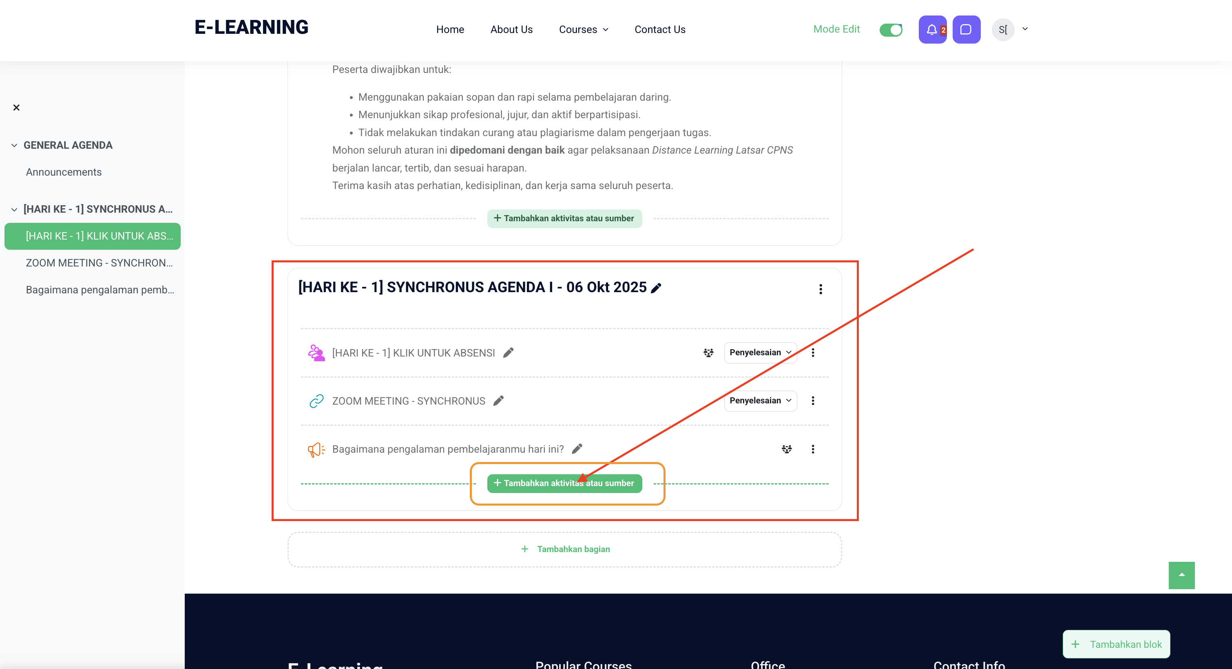Open three-dot menu for Bagaimana pengalaman activity
Image resolution: width=1232 pixels, height=669 pixels.
[812, 449]
